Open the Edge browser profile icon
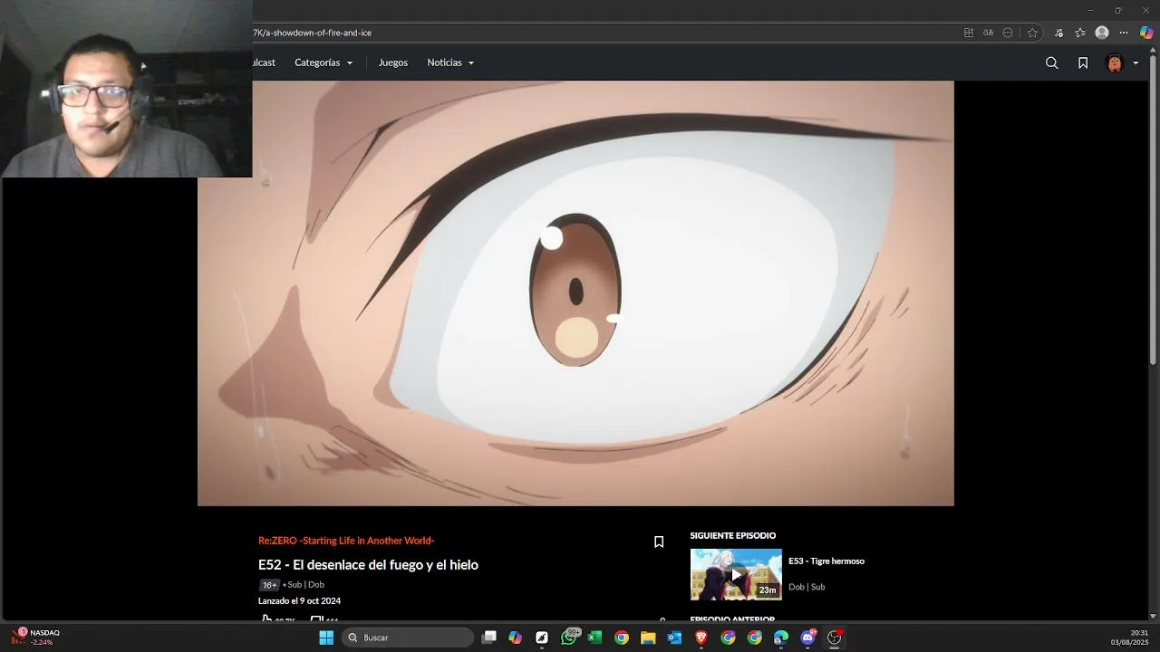This screenshot has height=652, width=1160. coord(1102,33)
